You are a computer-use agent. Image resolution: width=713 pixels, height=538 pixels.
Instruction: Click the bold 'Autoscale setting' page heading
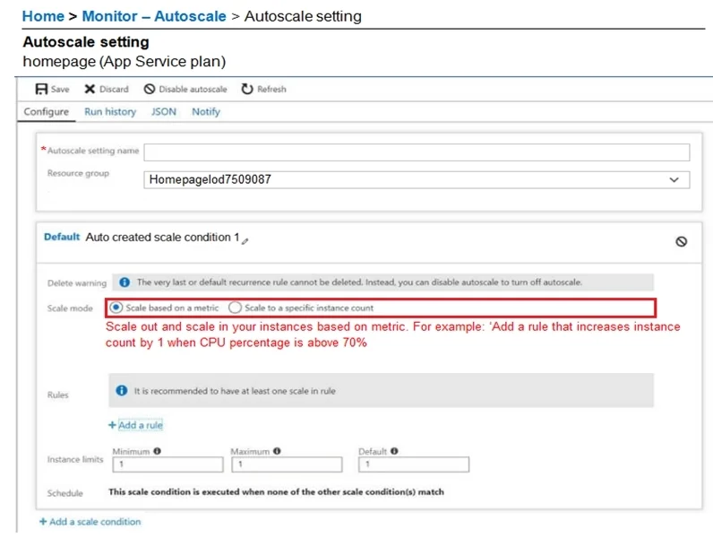click(x=86, y=42)
